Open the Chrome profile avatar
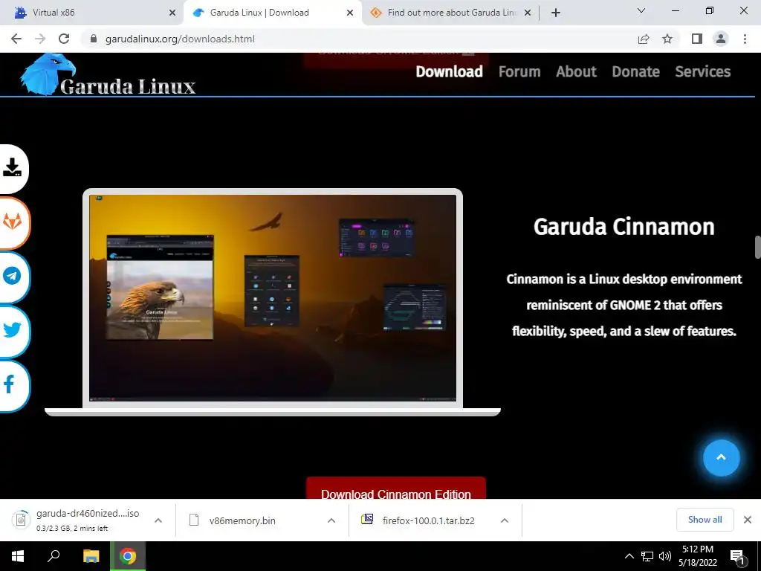The width and height of the screenshot is (761, 571). click(x=721, y=39)
